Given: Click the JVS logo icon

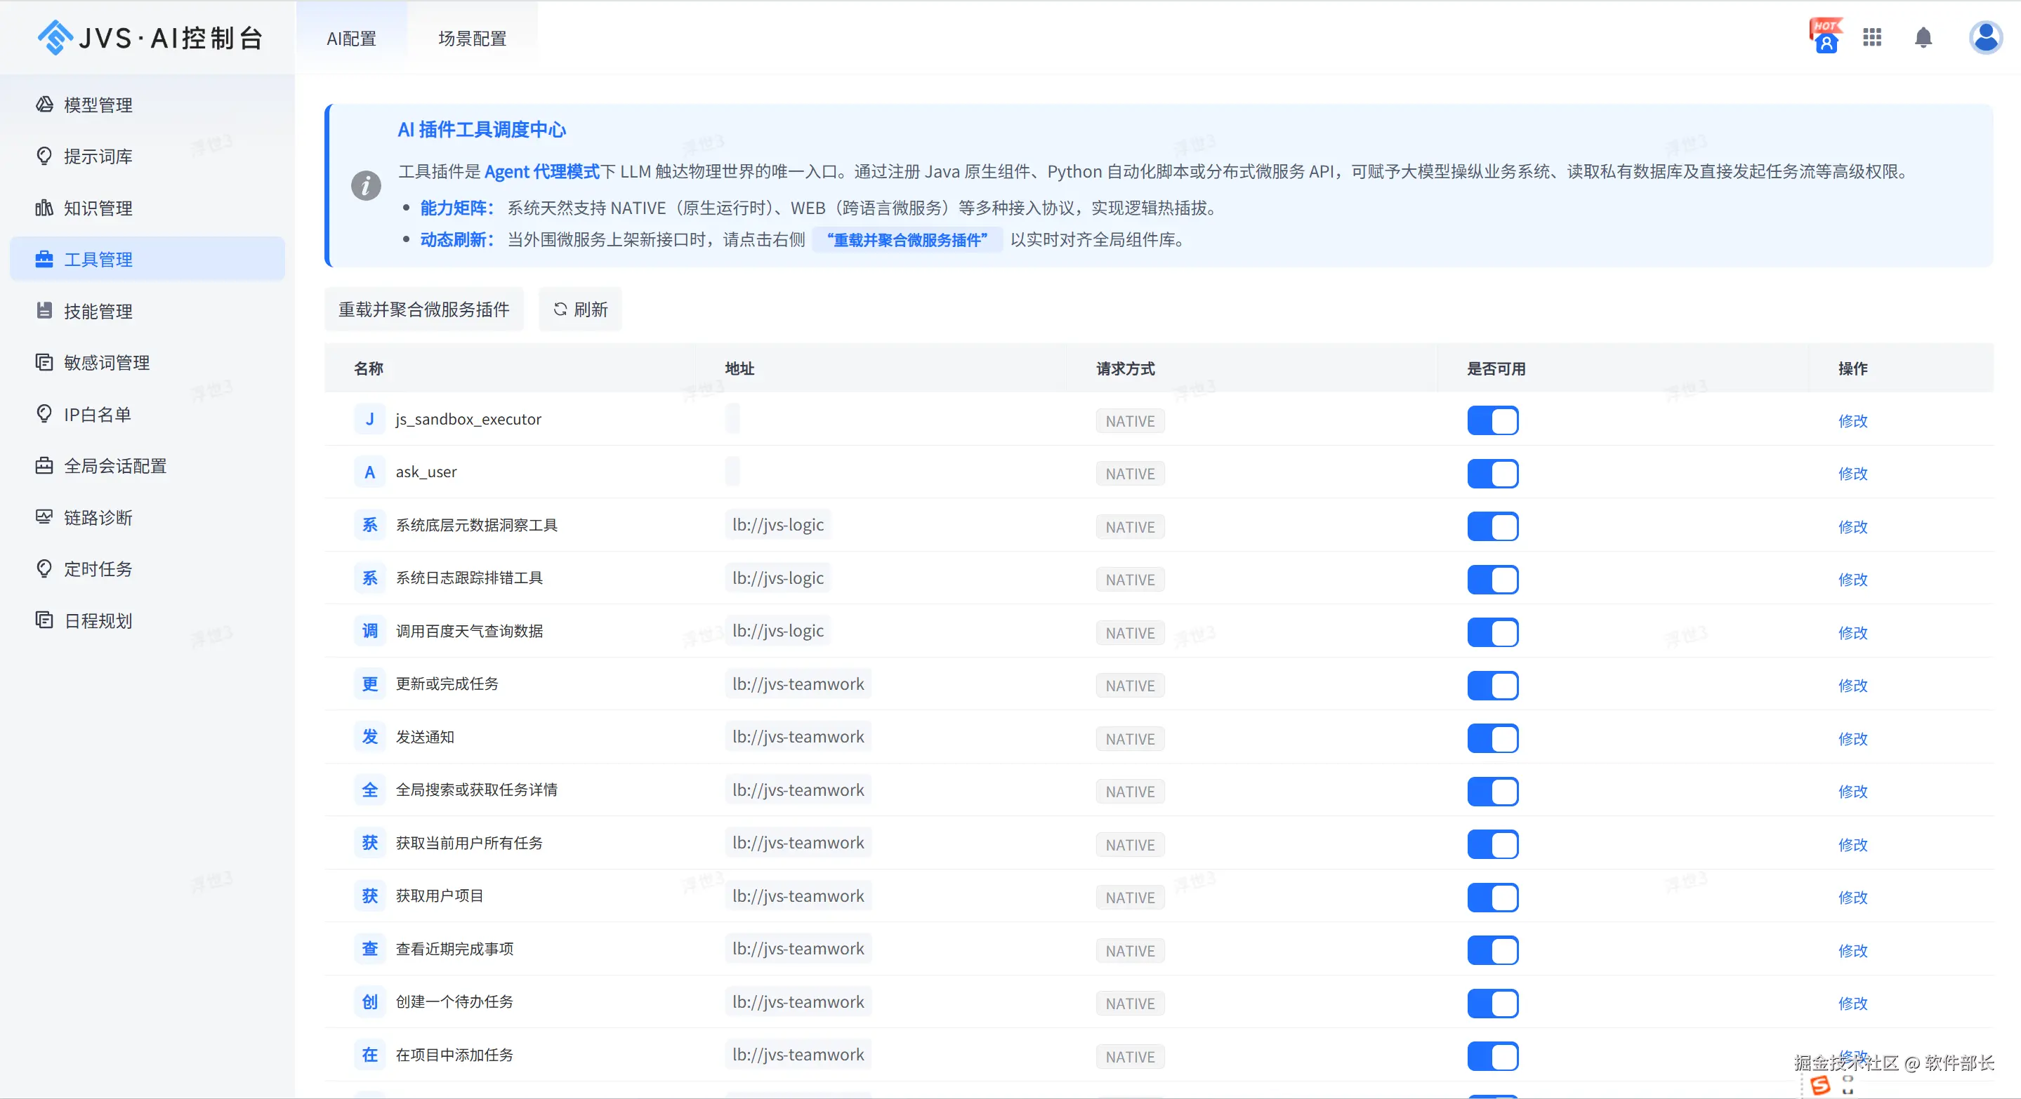Looking at the screenshot, I should coord(54,38).
